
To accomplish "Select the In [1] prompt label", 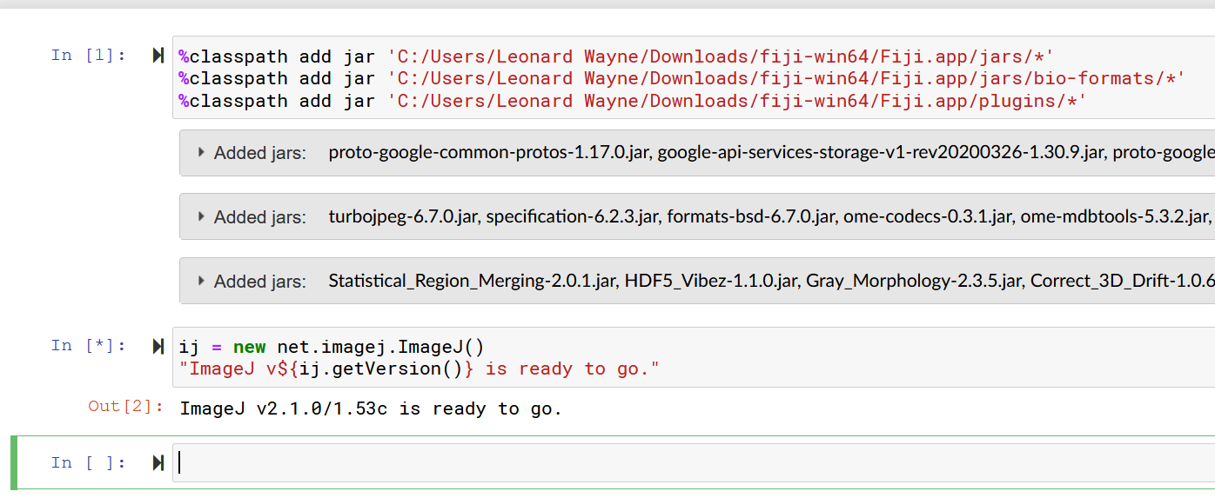I will coord(88,56).
